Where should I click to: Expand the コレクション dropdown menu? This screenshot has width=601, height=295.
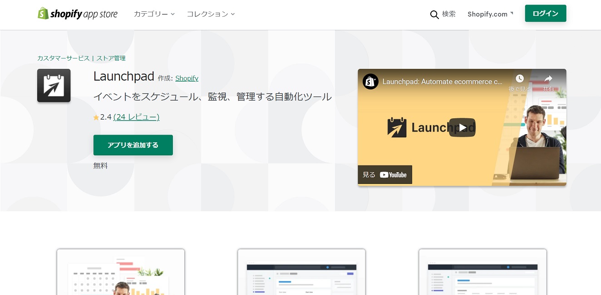tap(211, 14)
